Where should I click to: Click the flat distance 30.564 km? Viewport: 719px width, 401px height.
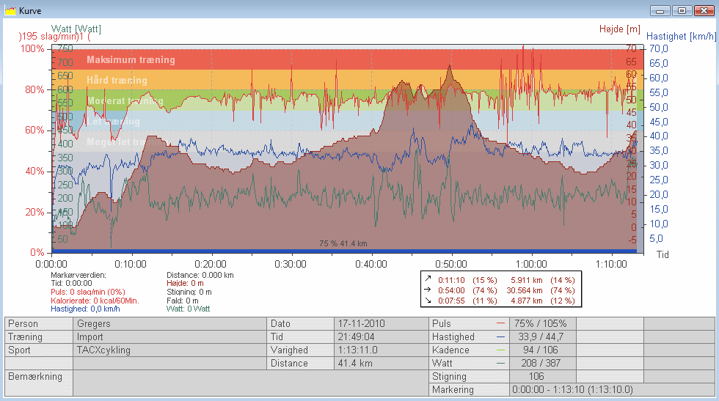click(x=525, y=290)
